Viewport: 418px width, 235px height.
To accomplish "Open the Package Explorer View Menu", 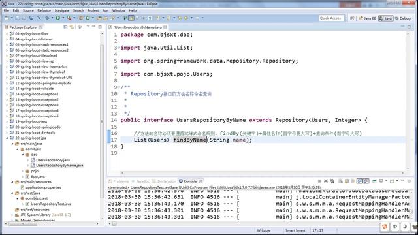I will coord(88,27).
